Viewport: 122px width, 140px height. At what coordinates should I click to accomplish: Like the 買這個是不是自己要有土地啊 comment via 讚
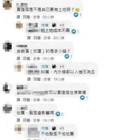(x=18, y=17)
